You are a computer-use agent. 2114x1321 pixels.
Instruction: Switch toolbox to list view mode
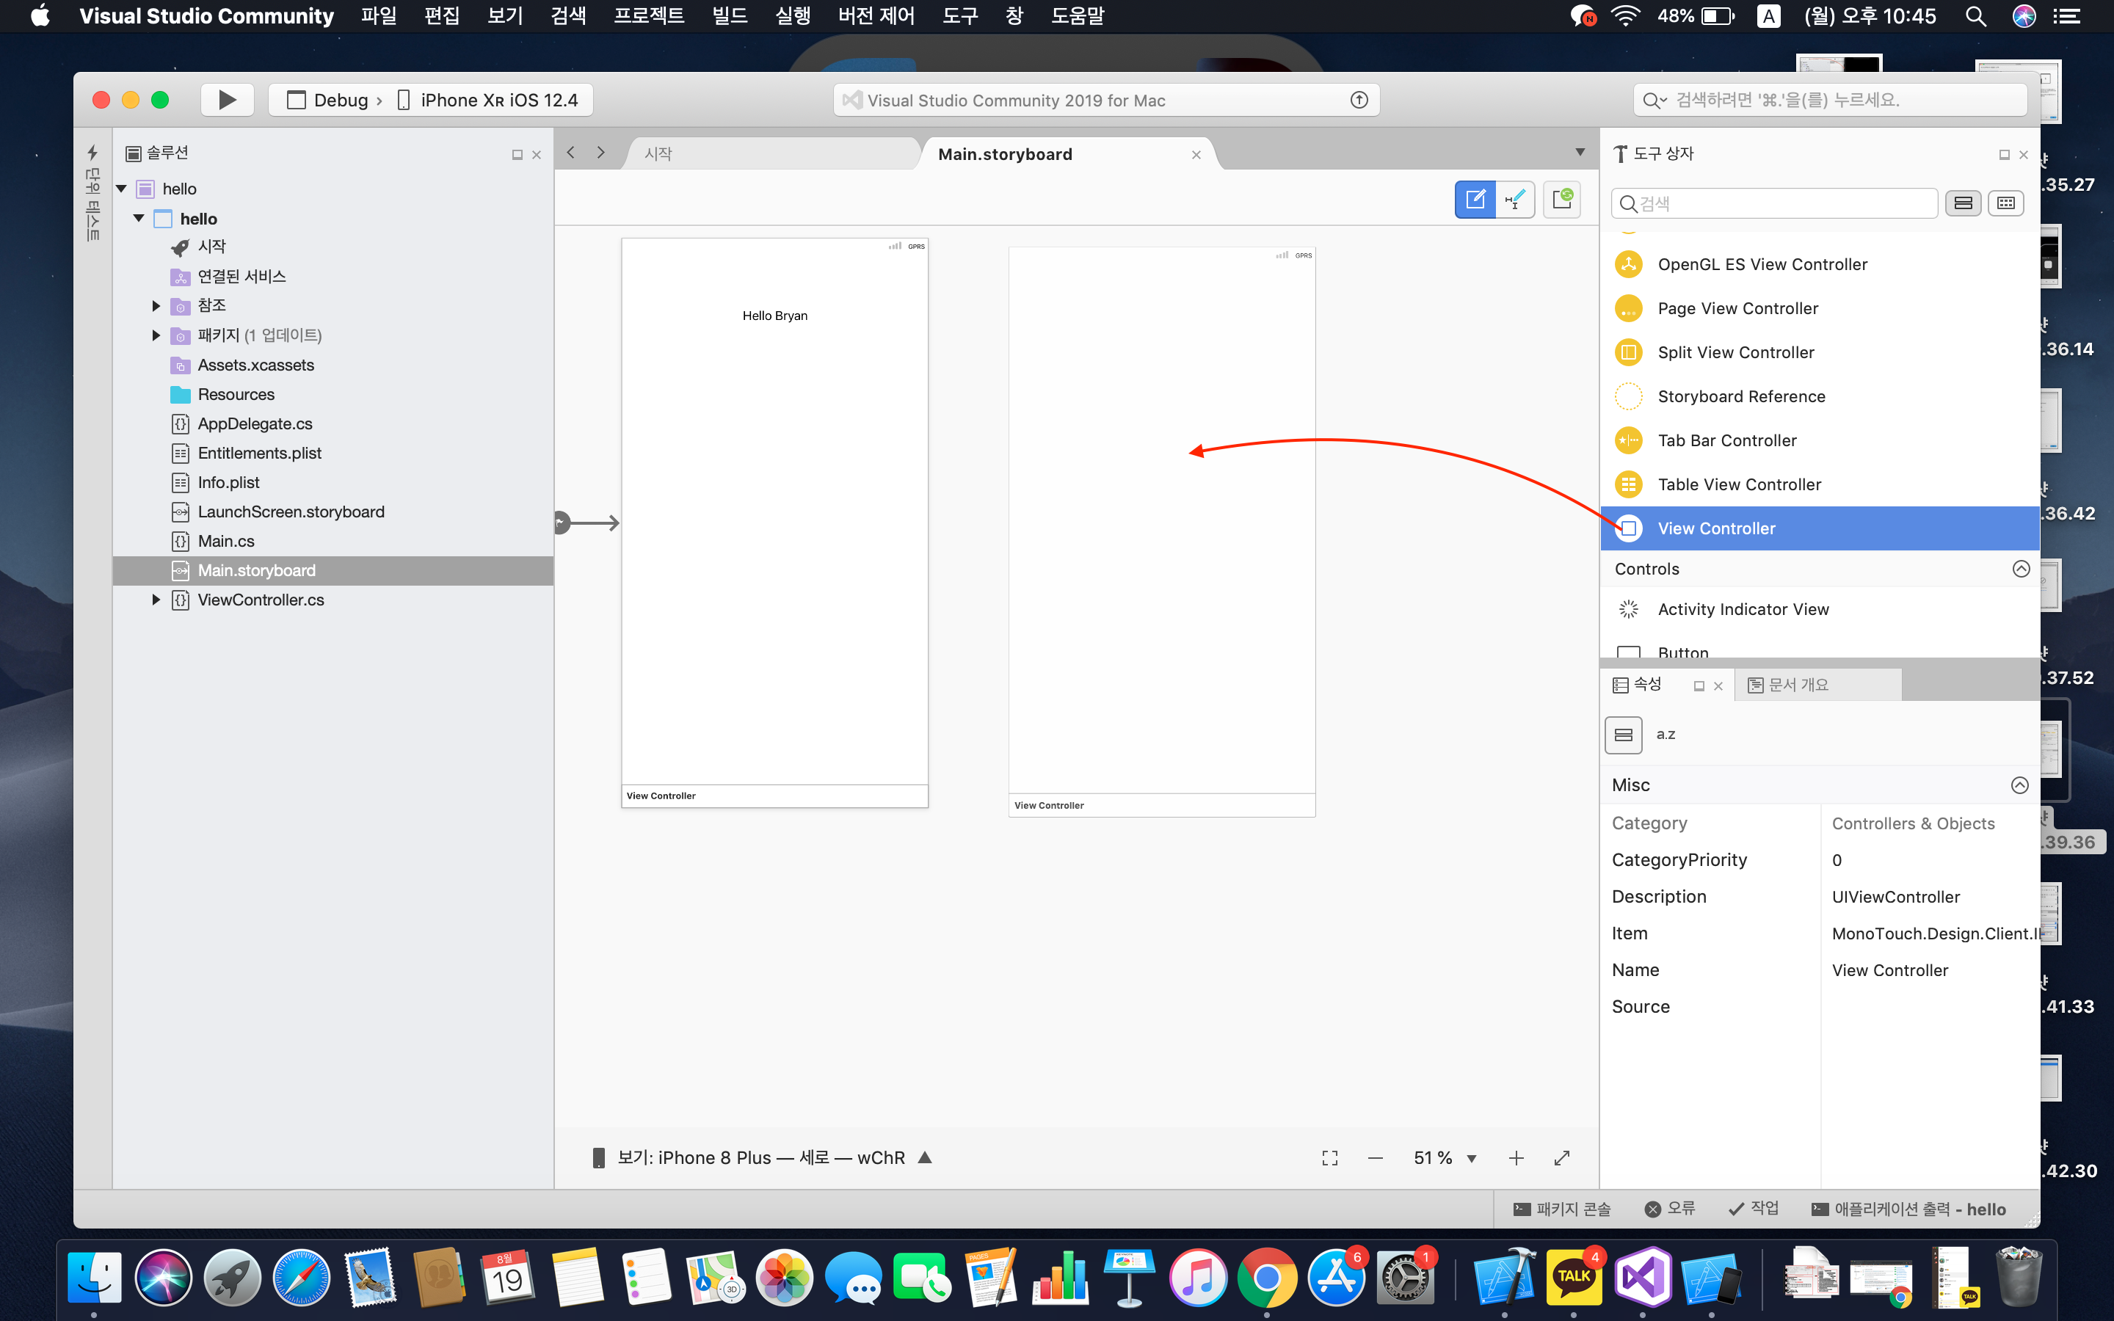coord(1963,203)
